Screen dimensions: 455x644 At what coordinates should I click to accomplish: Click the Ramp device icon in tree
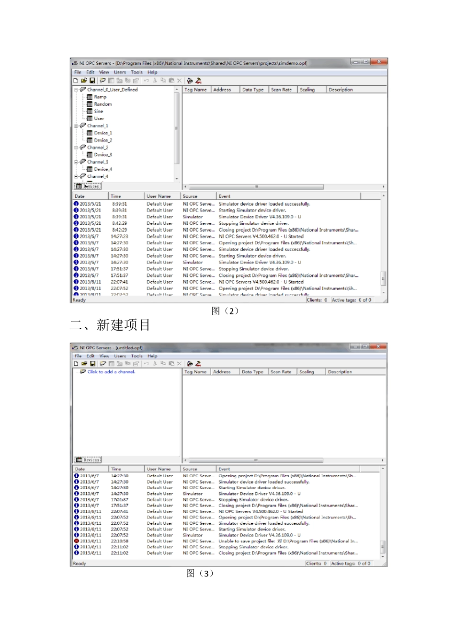pyautogui.click(x=90, y=97)
